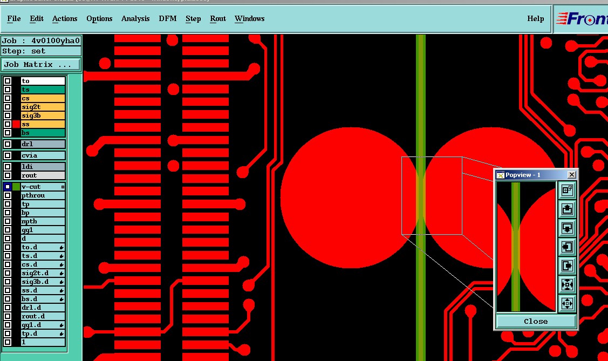Pan Popview left with arrow icon
Screen dimensions: 608x361
point(567,247)
